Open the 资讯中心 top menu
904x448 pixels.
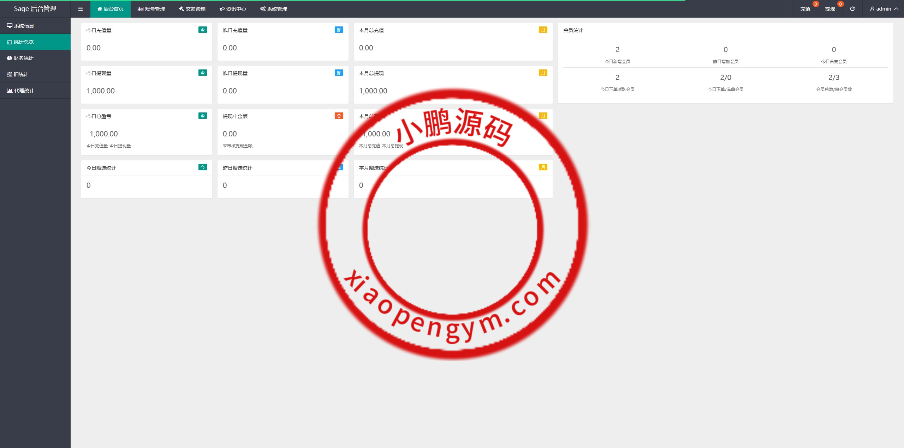(233, 9)
